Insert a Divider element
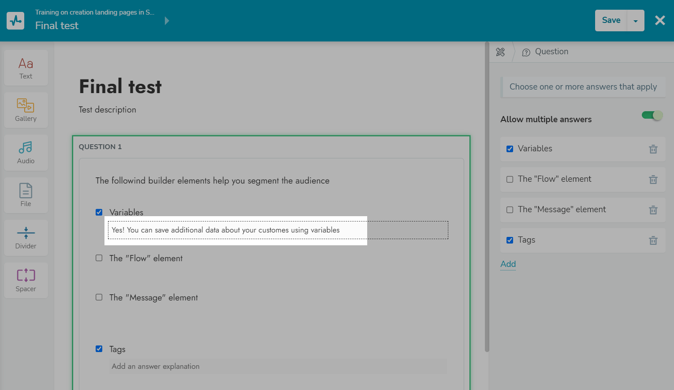Viewport: 674px width, 390px height. 26,238
